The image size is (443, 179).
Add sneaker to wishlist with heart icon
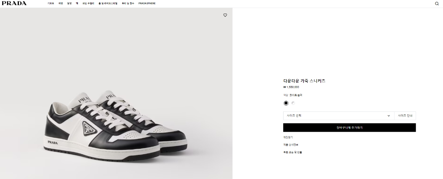[x=225, y=15]
